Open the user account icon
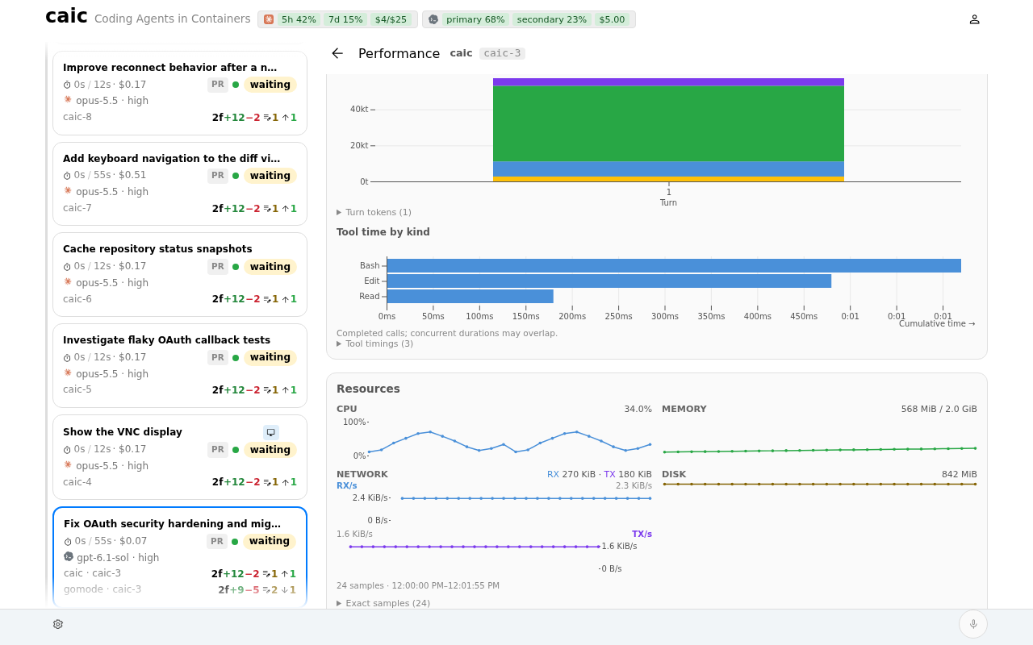The width and height of the screenshot is (1033, 645). coord(974,19)
